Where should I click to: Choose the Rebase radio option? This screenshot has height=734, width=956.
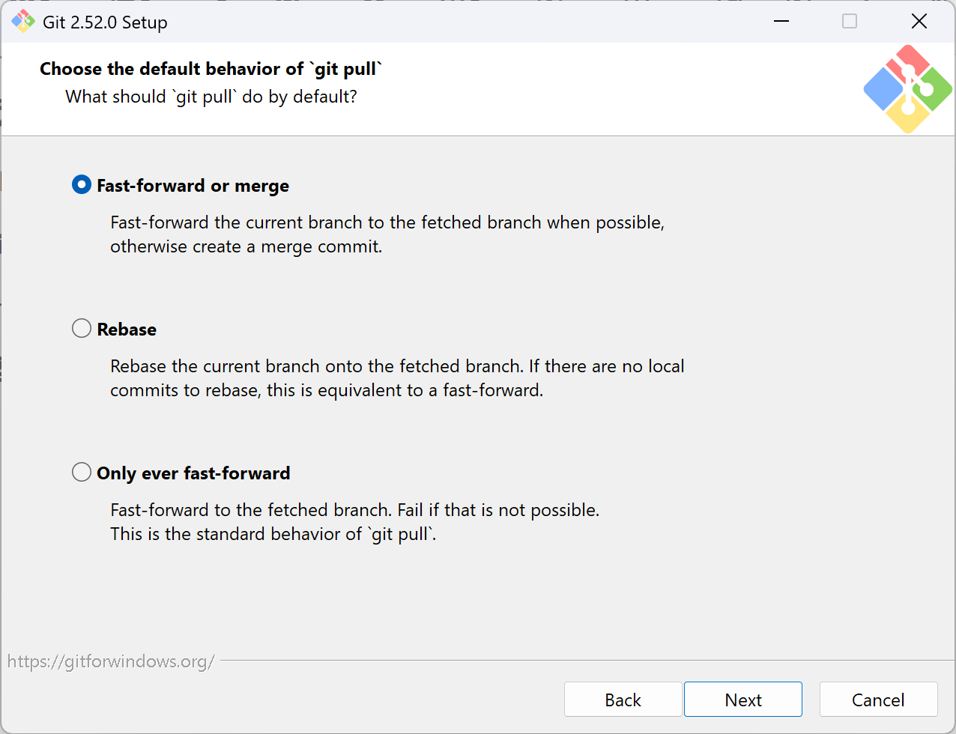pyautogui.click(x=114, y=329)
